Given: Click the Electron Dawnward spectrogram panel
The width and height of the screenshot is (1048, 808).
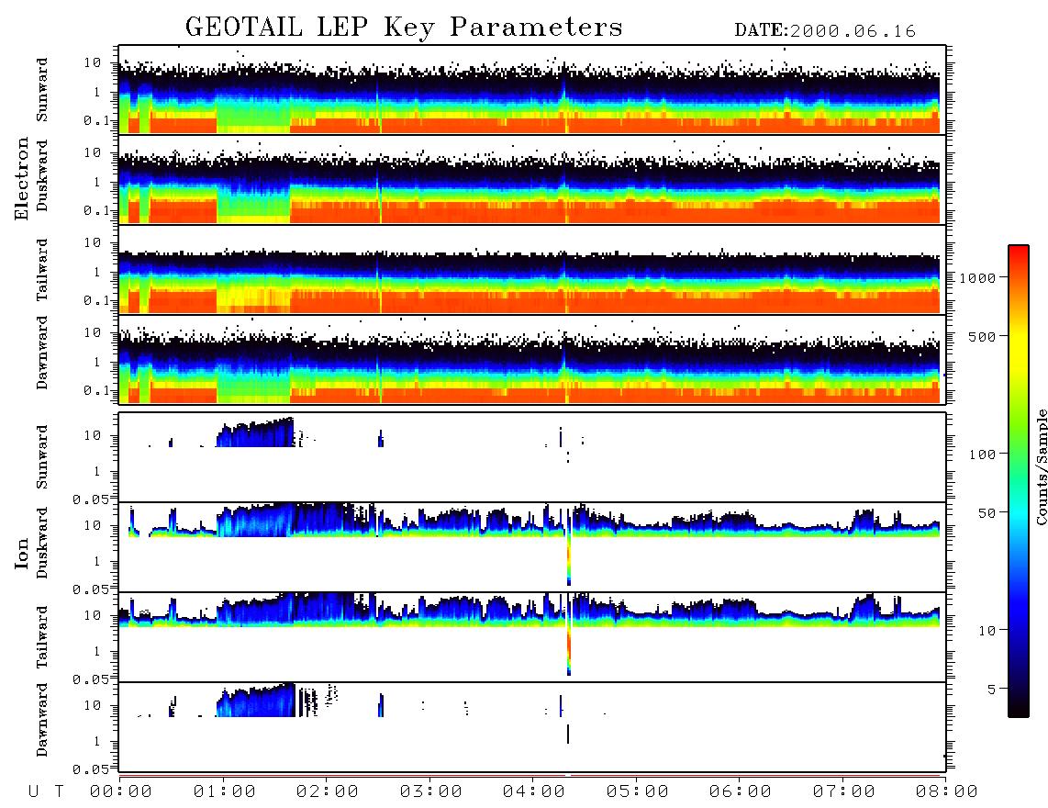Looking at the screenshot, I should (x=532, y=359).
